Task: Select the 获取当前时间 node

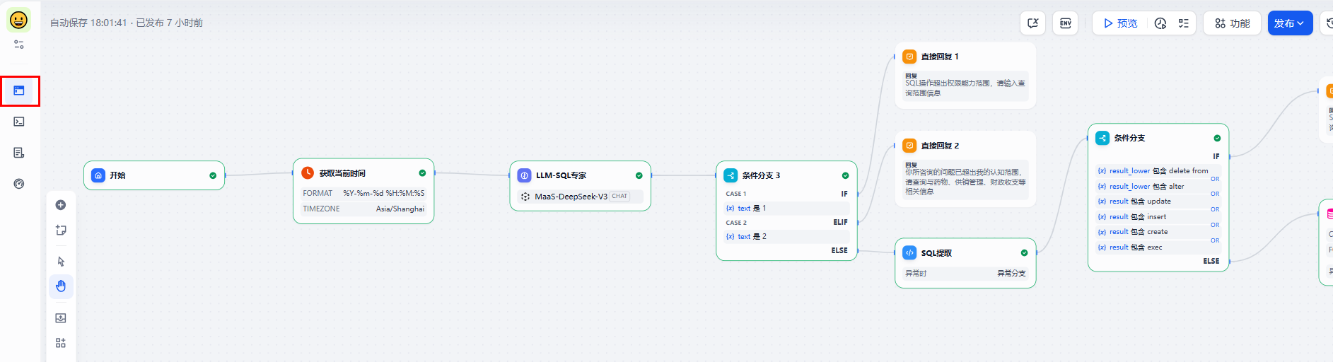Action: click(x=363, y=191)
